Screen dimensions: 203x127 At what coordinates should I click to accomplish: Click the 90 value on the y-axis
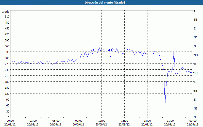(x=8, y=100)
